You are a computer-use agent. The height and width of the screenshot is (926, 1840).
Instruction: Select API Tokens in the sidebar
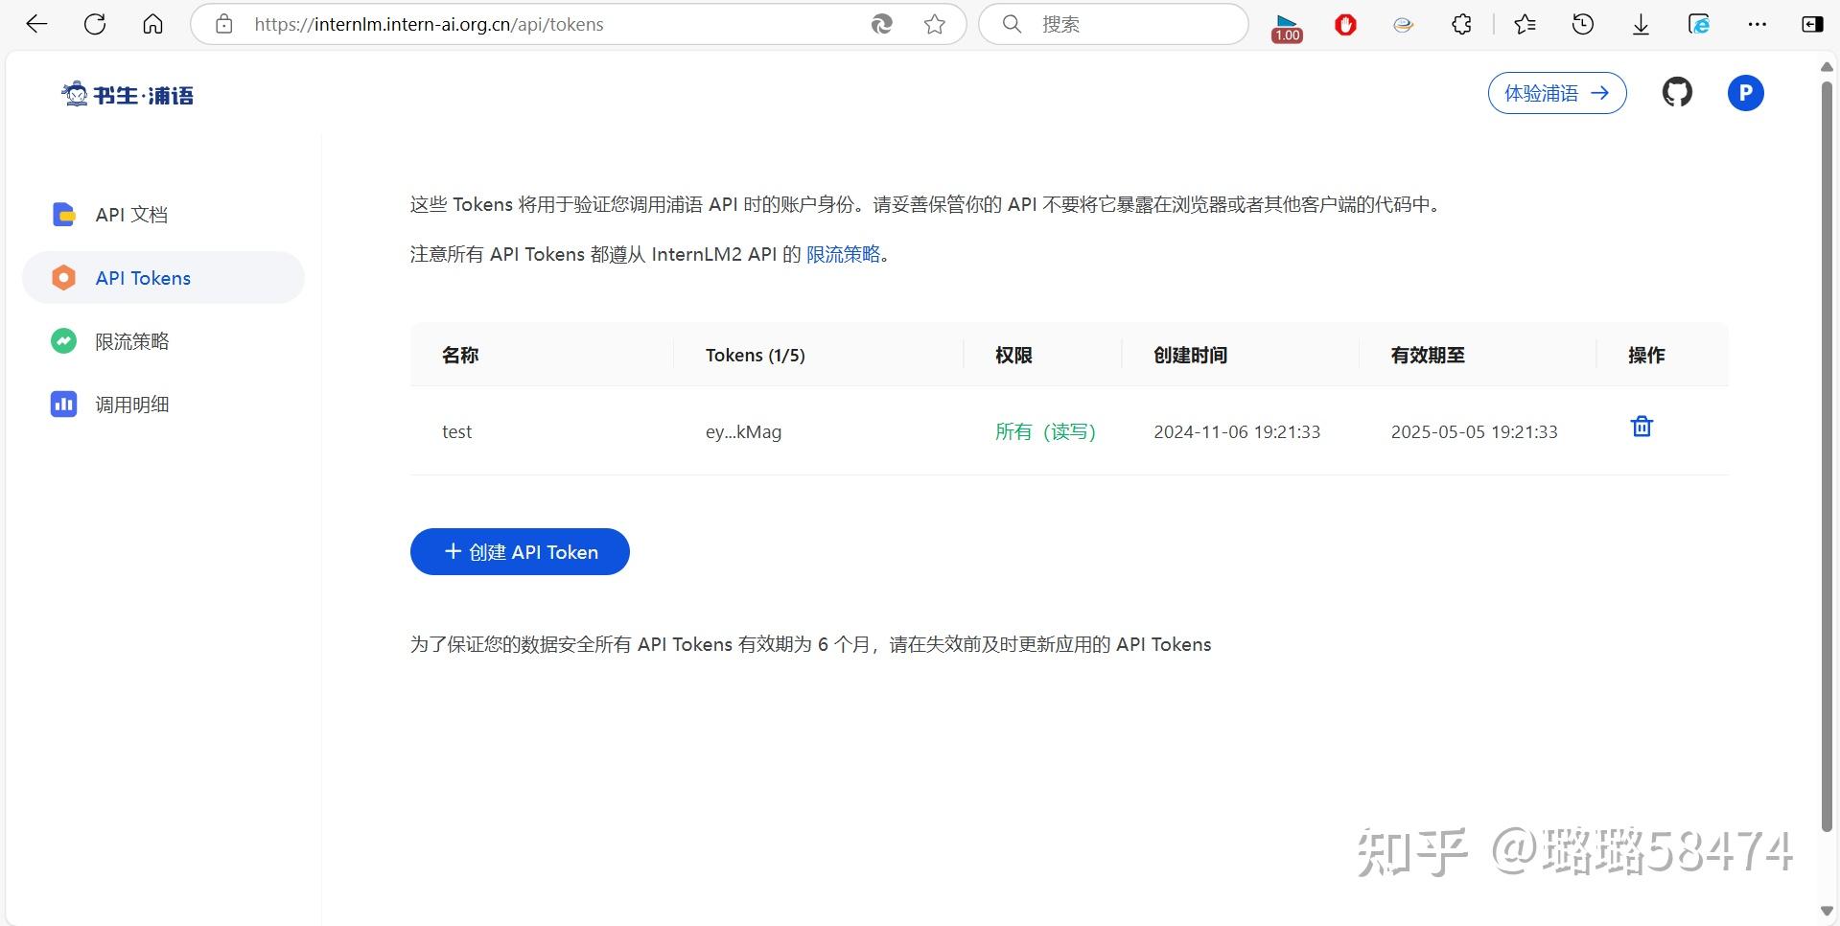163,278
